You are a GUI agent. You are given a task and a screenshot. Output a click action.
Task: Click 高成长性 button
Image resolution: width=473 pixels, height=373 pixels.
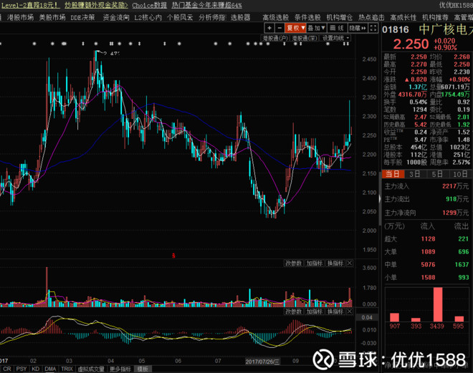(403, 17)
